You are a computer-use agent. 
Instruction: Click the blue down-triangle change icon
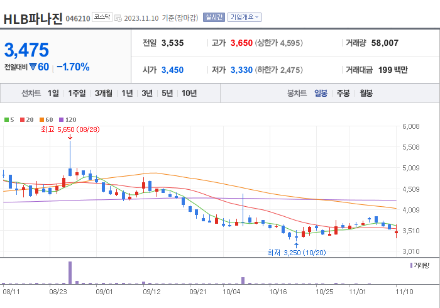33,67
